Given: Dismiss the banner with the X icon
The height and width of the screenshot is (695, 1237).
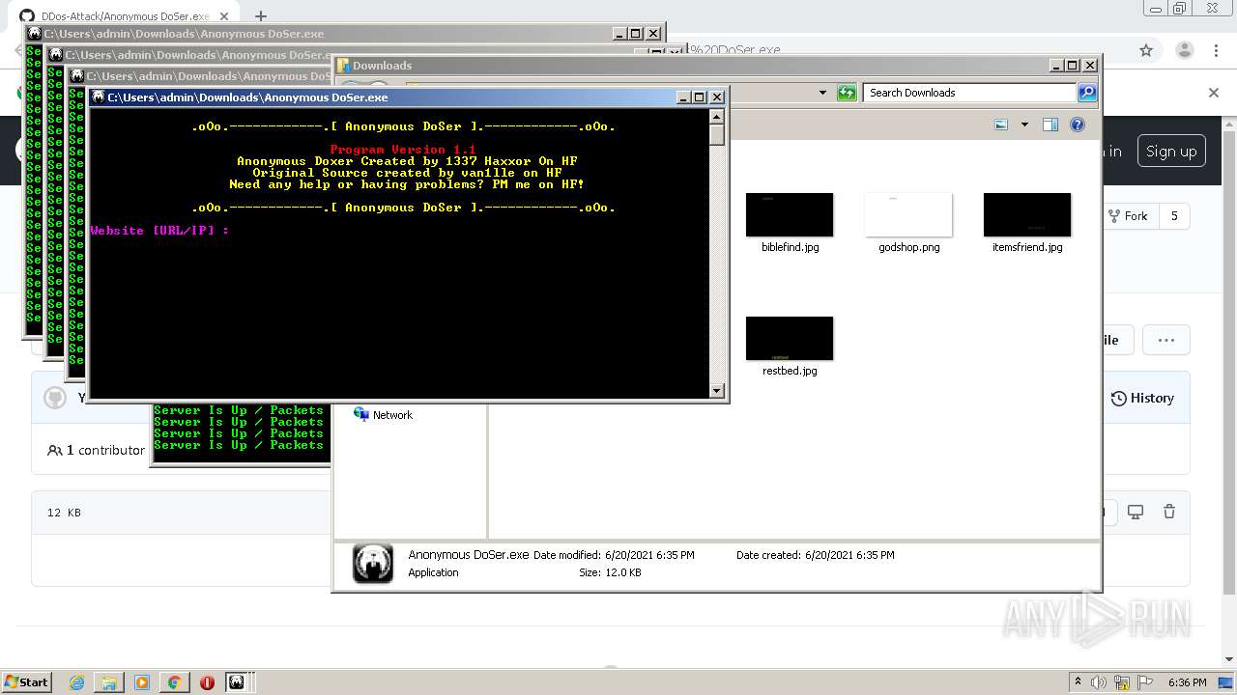Looking at the screenshot, I should tap(1214, 93).
